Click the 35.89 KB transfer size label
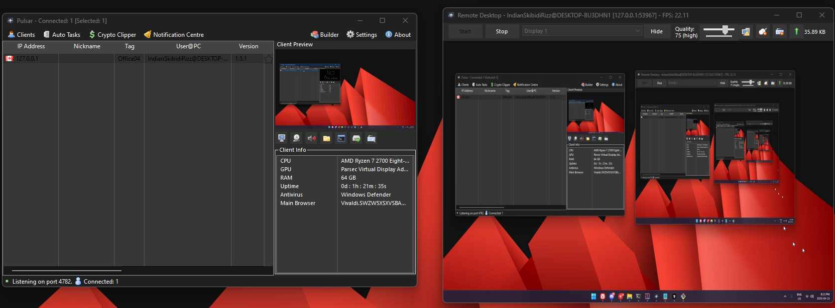The width and height of the screenshot is (835, 308). (x=815, y=32)
